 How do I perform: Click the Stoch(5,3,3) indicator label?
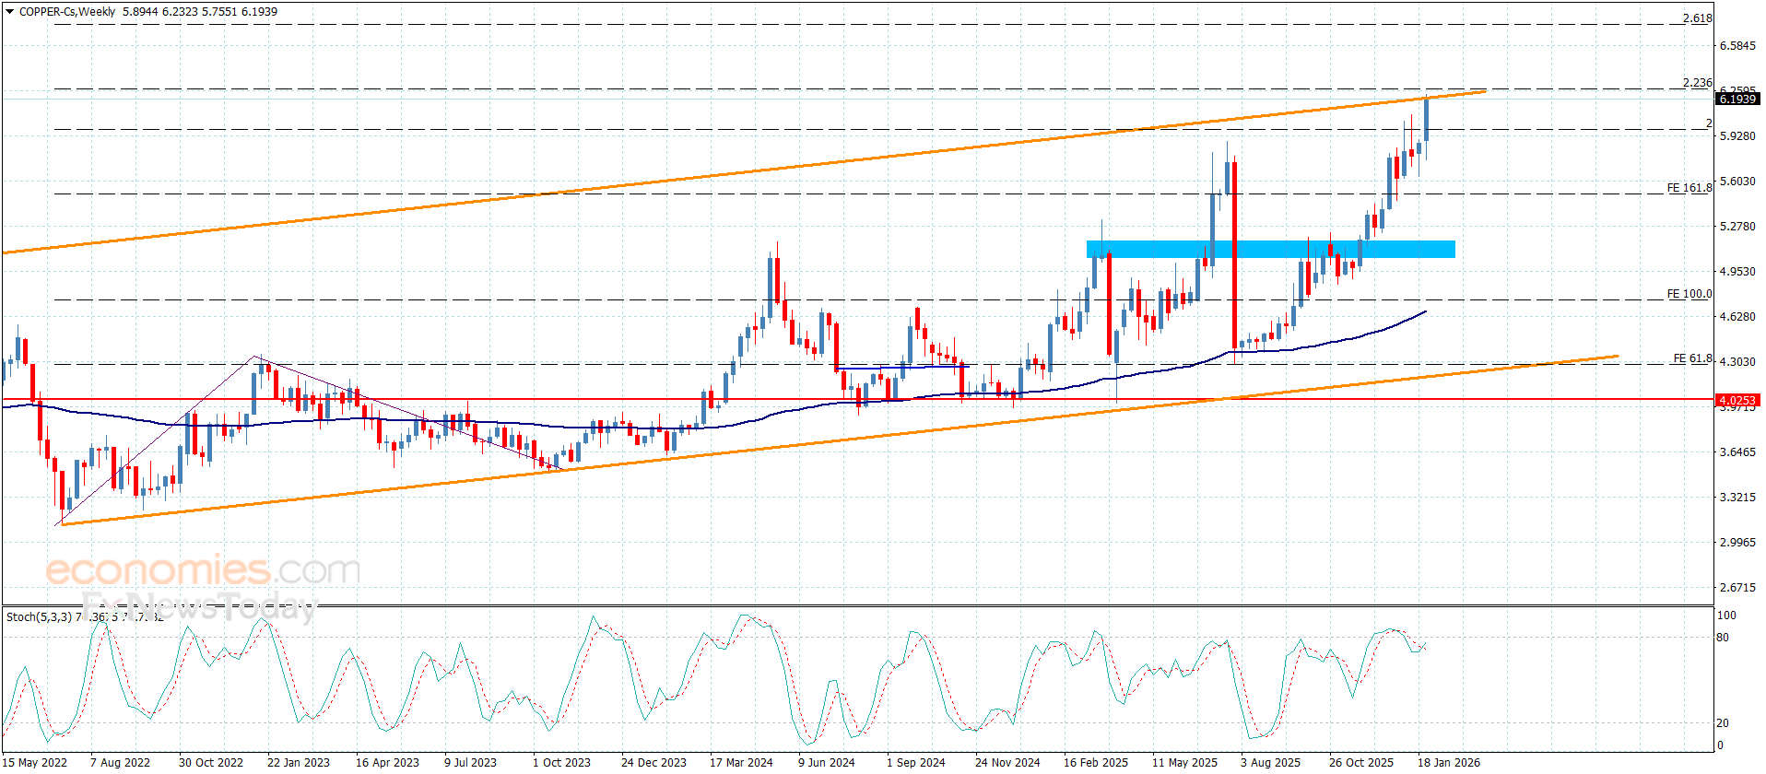39,616
